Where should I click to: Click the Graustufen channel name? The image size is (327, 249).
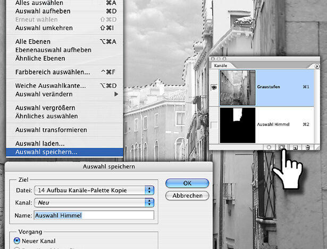(x=269, y=87)
